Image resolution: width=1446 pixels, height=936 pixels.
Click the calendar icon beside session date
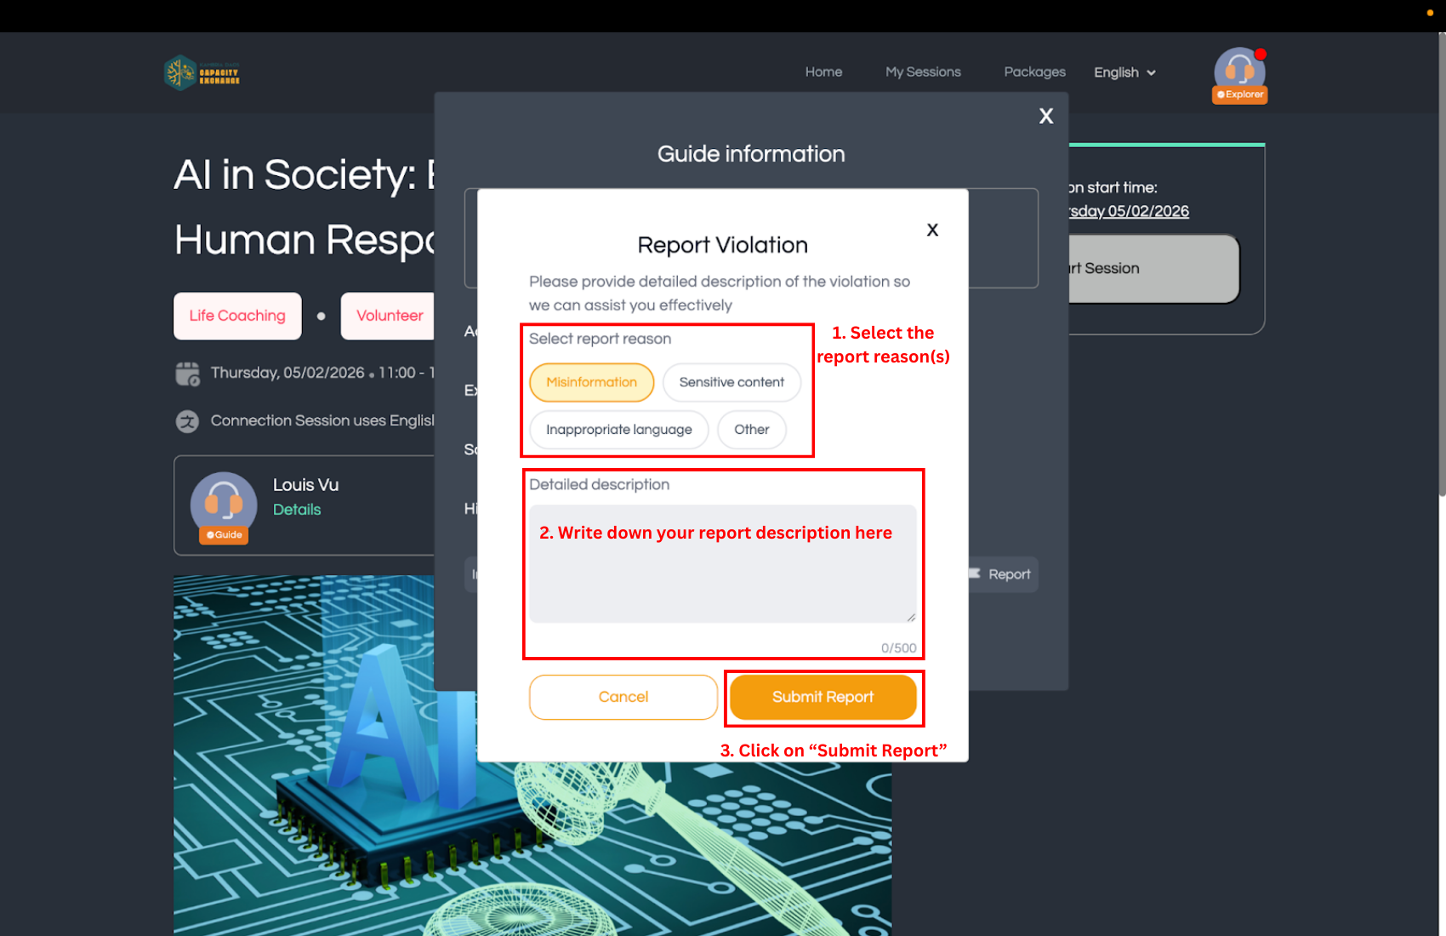[187, 374]
